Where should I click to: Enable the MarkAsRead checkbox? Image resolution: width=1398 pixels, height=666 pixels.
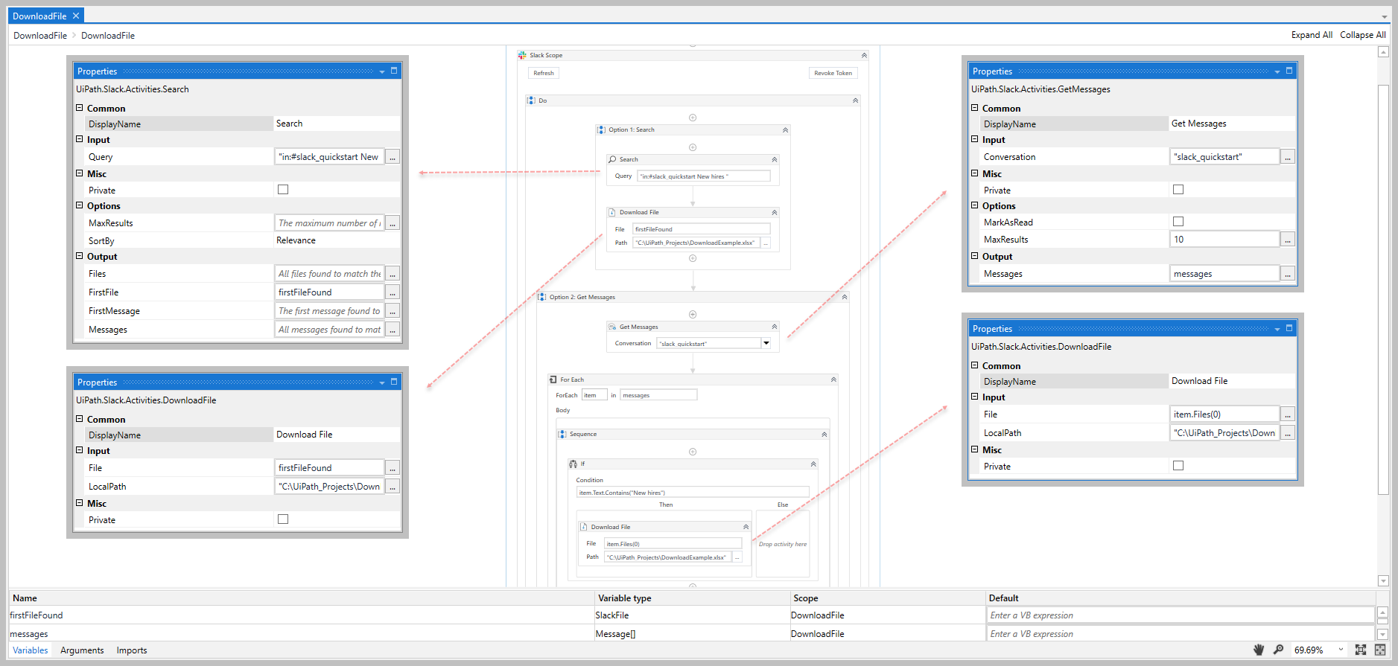tap(1178, 222)
